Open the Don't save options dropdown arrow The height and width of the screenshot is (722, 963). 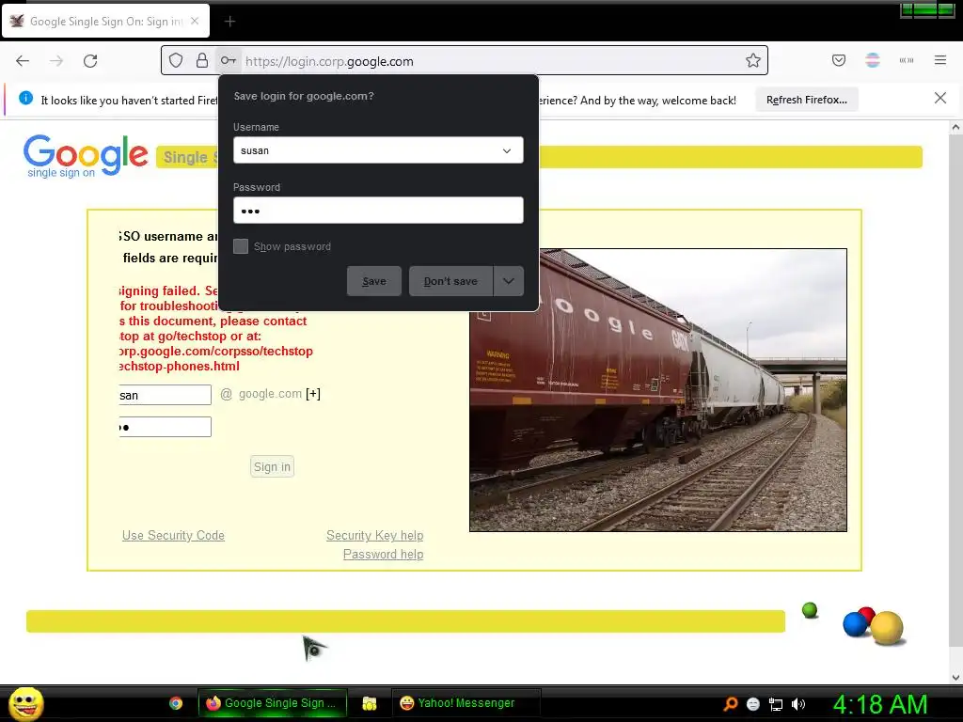pyautogui.click(x=509, y=281)
